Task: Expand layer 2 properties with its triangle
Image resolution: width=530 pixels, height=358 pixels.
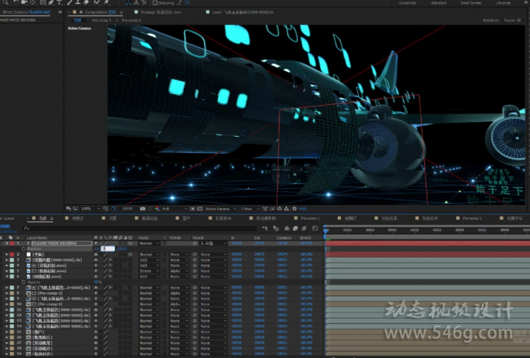Action: coord(7,254)
